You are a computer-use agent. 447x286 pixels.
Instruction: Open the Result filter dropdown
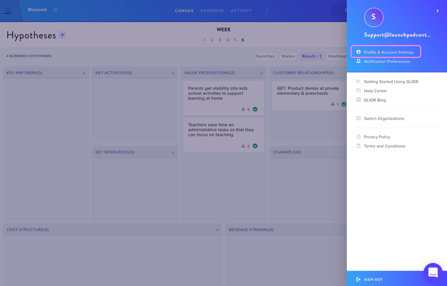click(x=312, y=56)
